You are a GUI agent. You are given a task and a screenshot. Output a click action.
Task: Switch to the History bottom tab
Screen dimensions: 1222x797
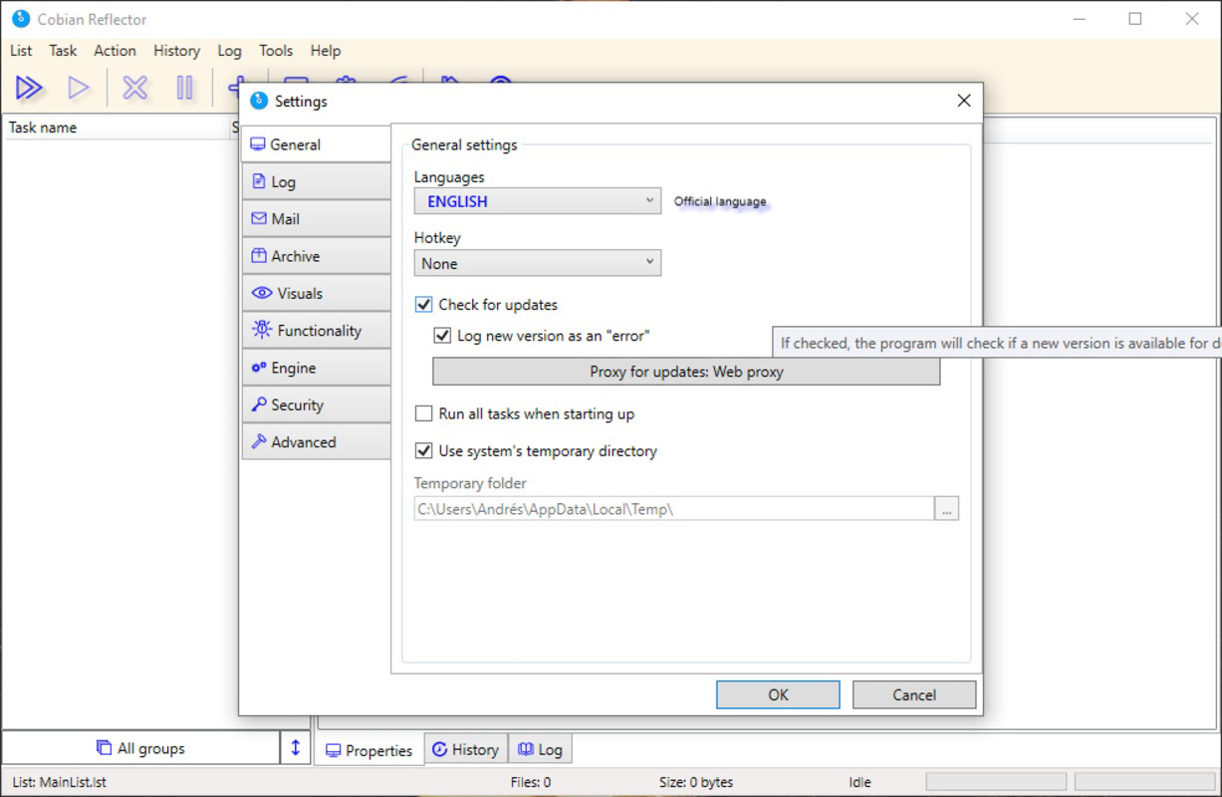pos(465,749)
